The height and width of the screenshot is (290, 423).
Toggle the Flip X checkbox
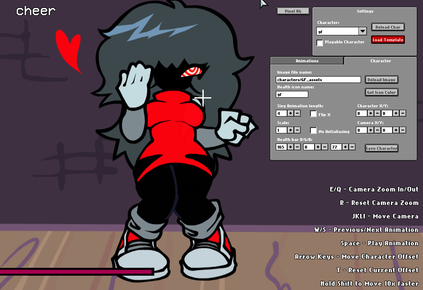(313, 114)
